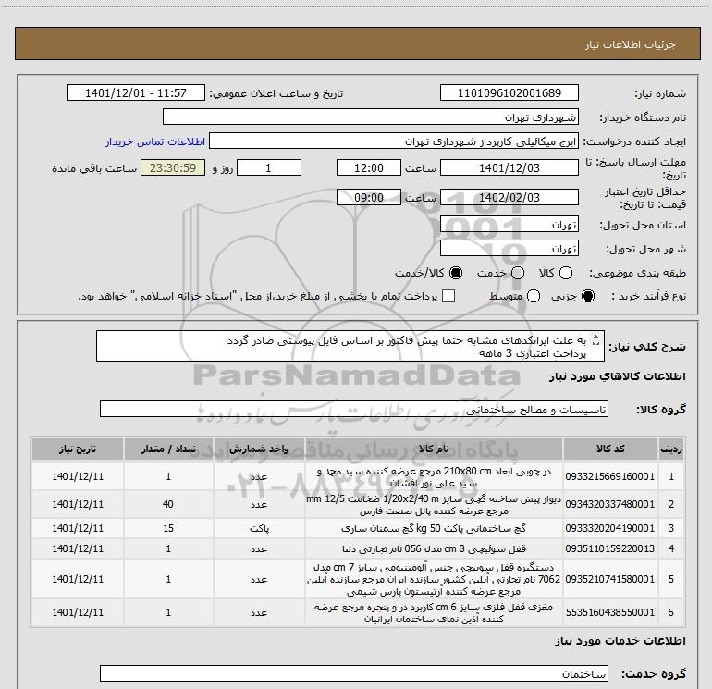Click the buyer organization field شهرداری تهران
This screenshot has height=689, width=712.
[371, 117]
